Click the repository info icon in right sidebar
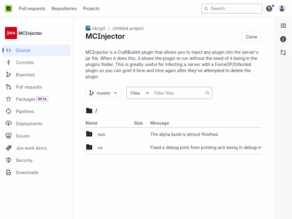Screen dimensions: 292x219 283,39
